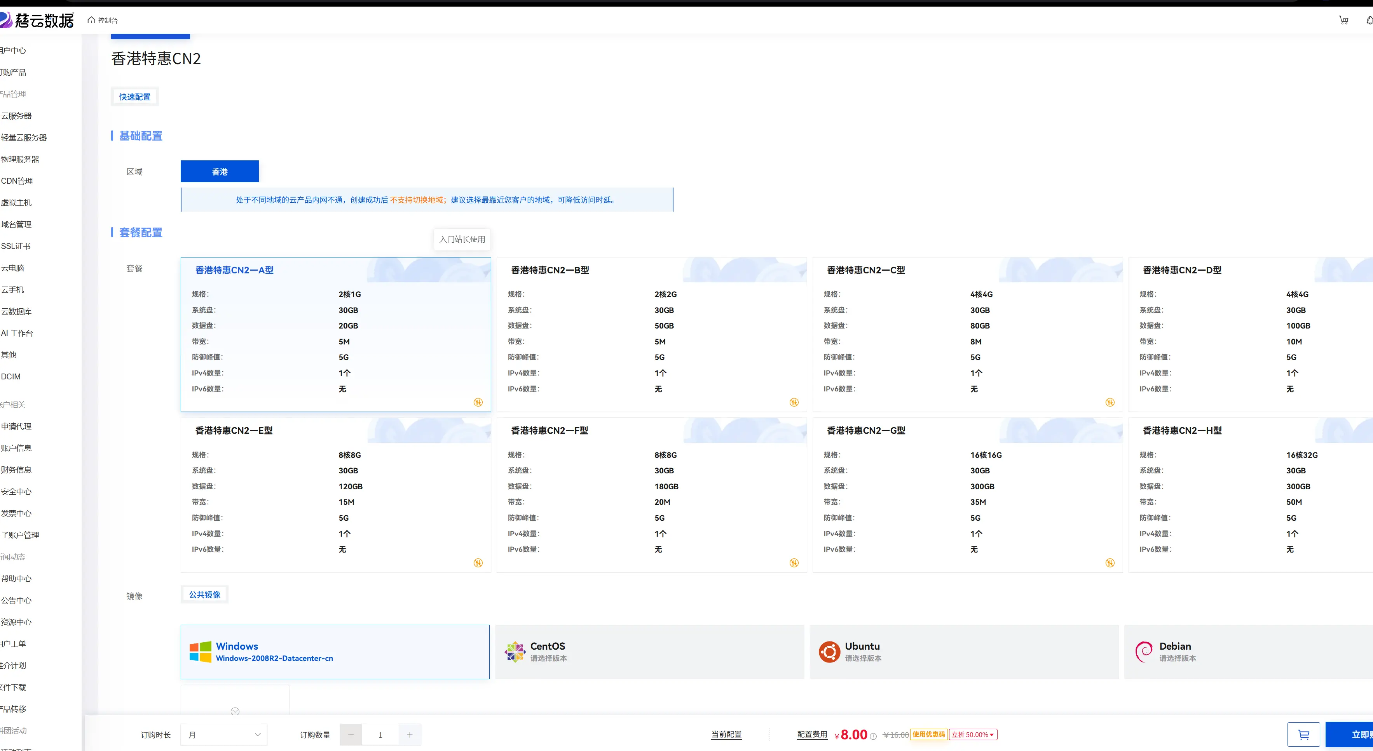The width and height of the screenshot is (1373, 751).
Task: Click the cart button in the bottom bar
Action: (1303, 734)
